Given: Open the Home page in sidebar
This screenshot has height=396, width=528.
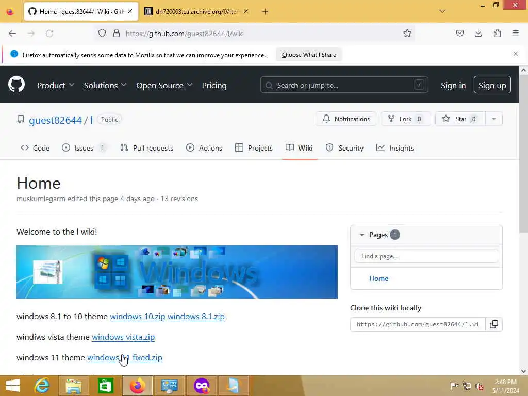Looking at the screenshot, I should tap(378, 278).
